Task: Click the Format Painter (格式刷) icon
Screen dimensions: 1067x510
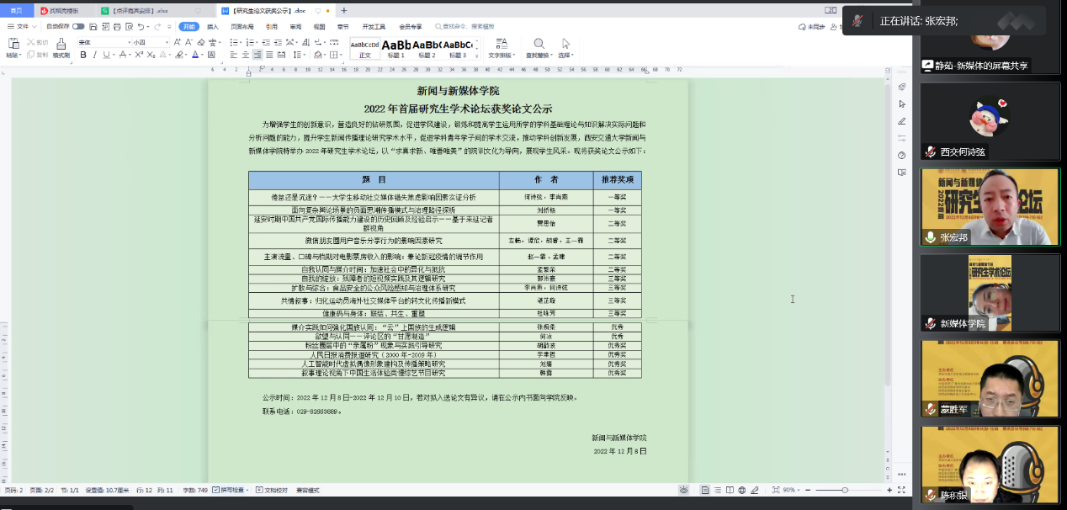Action: click(61, 45)
